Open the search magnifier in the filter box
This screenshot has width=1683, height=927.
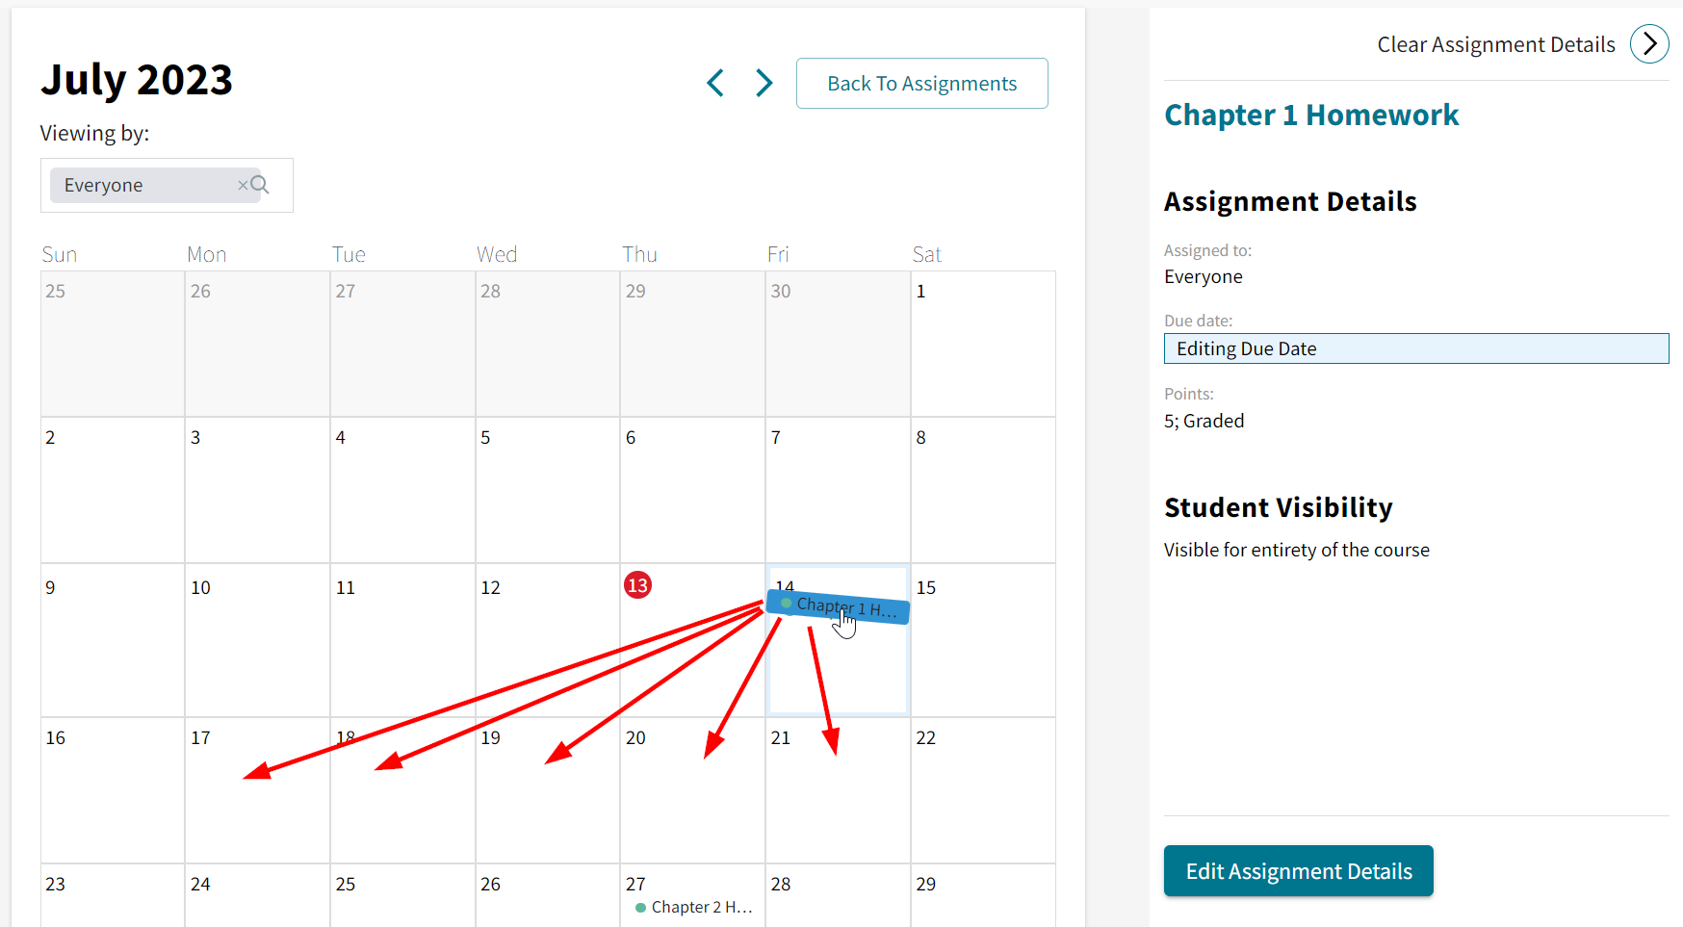(x=259, y=184)
